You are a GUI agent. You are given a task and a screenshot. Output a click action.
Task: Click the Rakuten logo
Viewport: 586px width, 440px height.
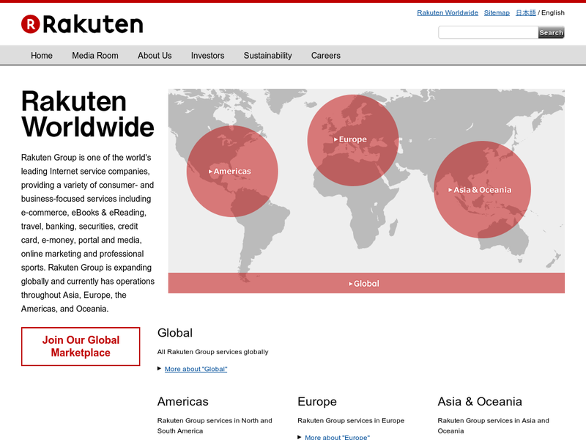coord(82,24)
